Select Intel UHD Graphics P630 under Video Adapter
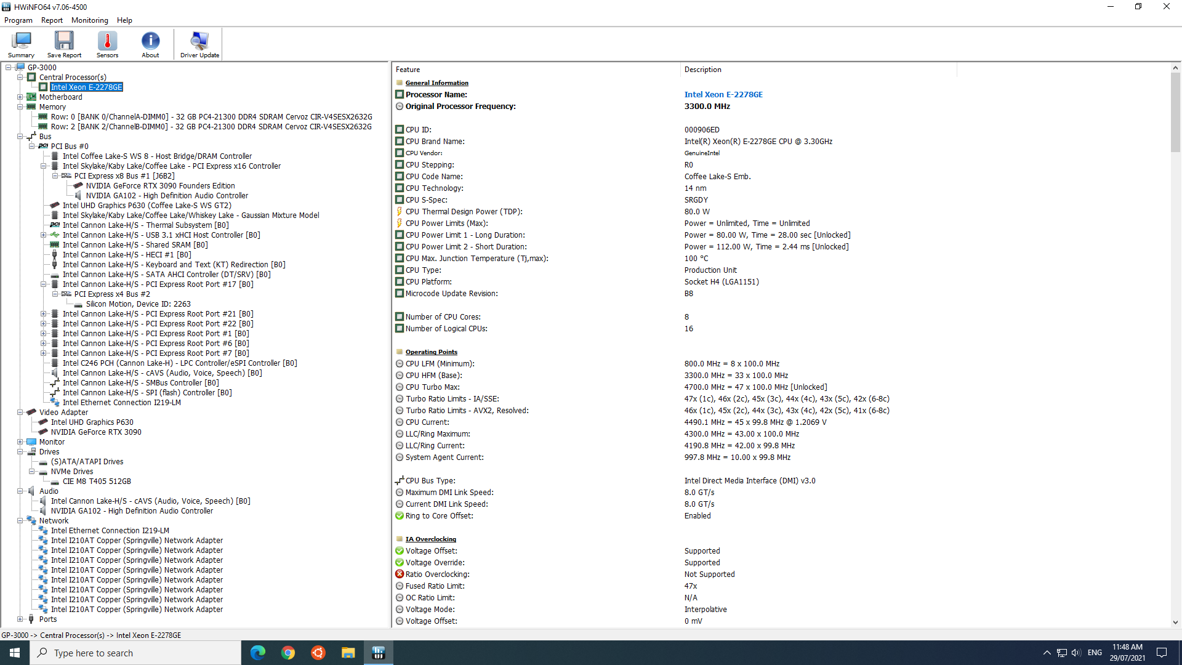The height and width of the screenshot is (665, 1182). (x=92, y=422)
